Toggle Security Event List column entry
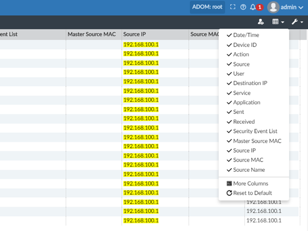The height and width of the screenshot is (231, 308). click(x=254, y=131)
